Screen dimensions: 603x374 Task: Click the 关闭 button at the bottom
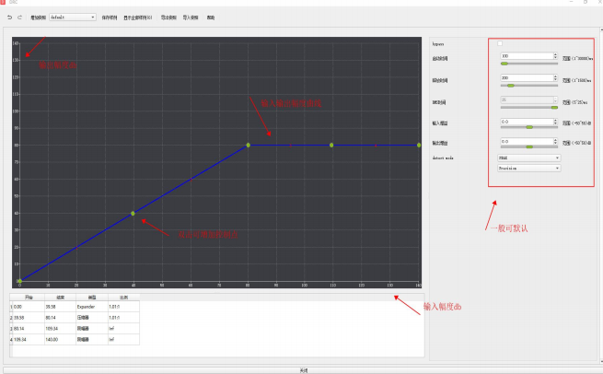point(303,370)
